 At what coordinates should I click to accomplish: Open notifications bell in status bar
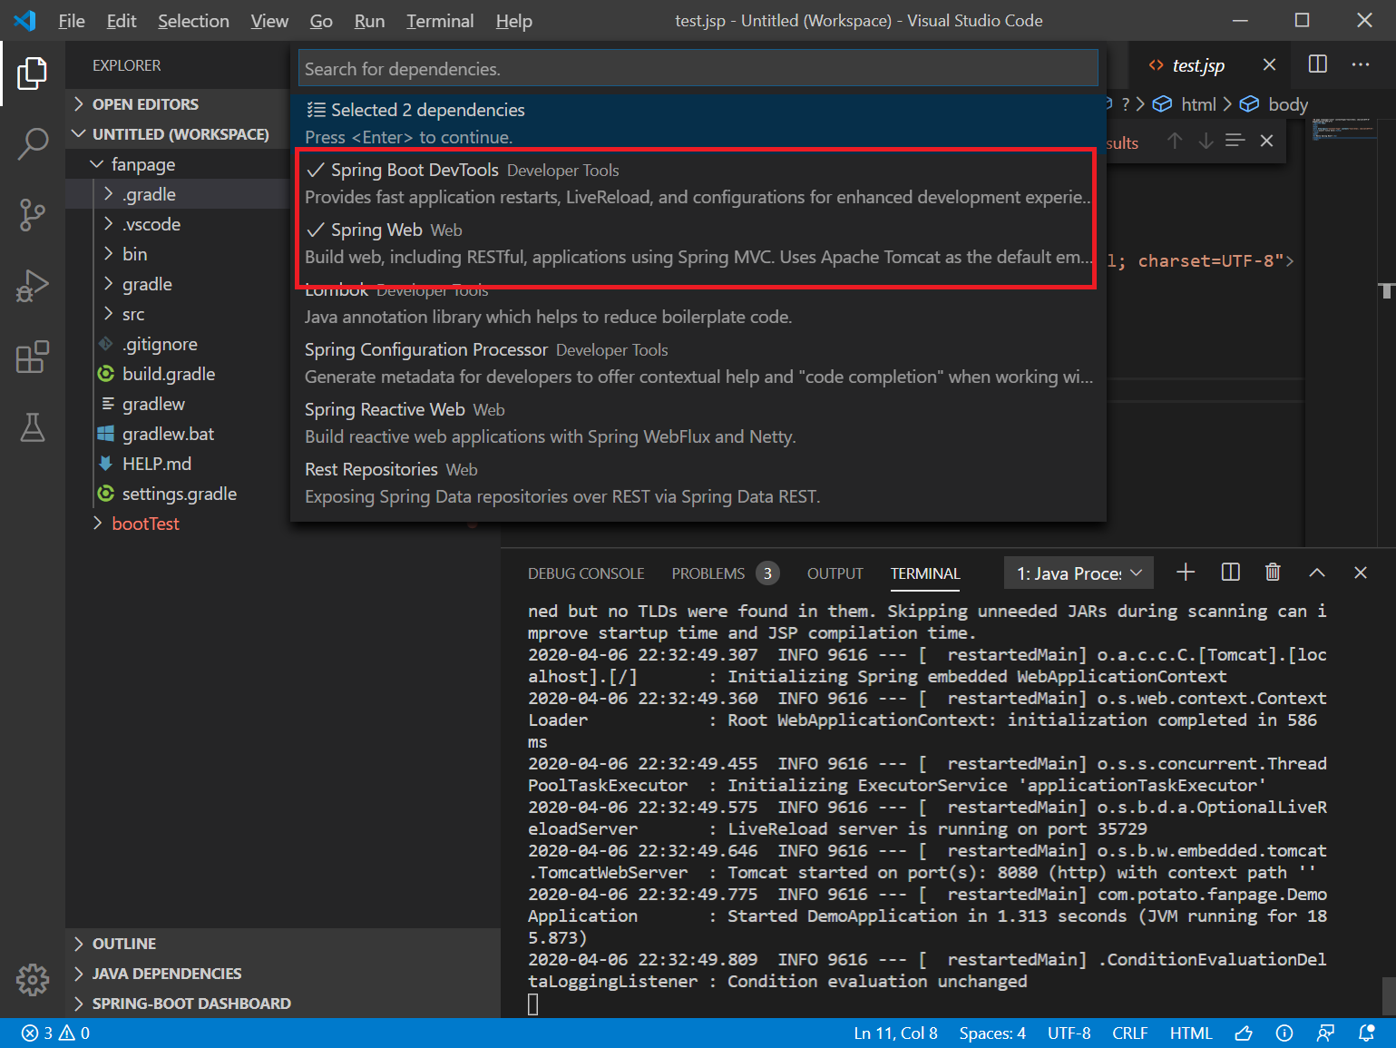[x=1367, y=1033]
